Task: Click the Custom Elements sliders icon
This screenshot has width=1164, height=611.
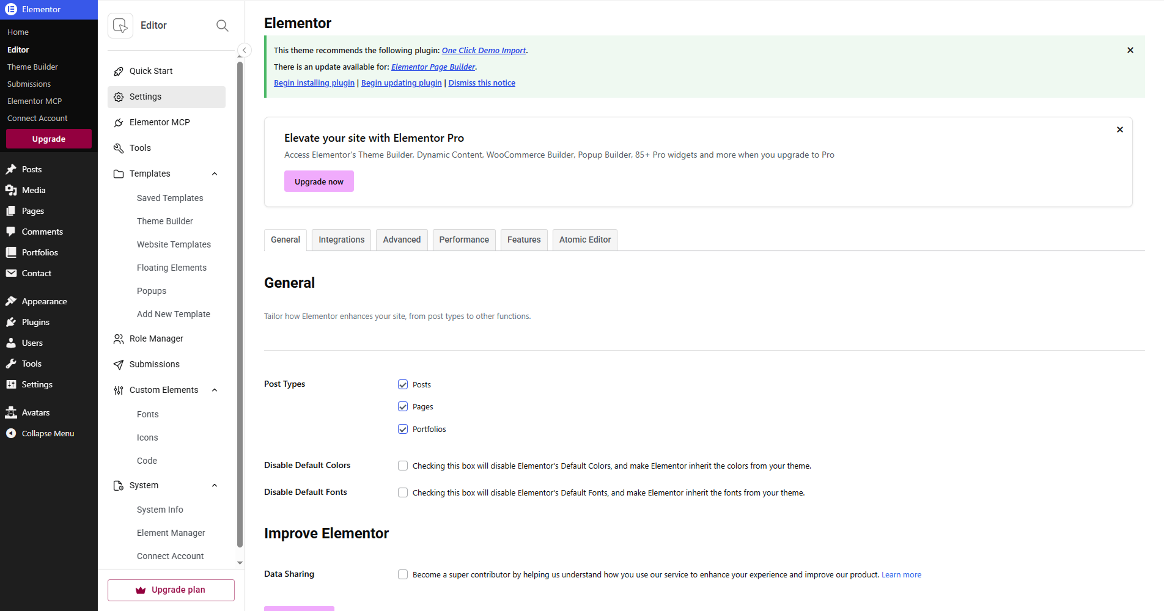Action: [x=119, y=390]
